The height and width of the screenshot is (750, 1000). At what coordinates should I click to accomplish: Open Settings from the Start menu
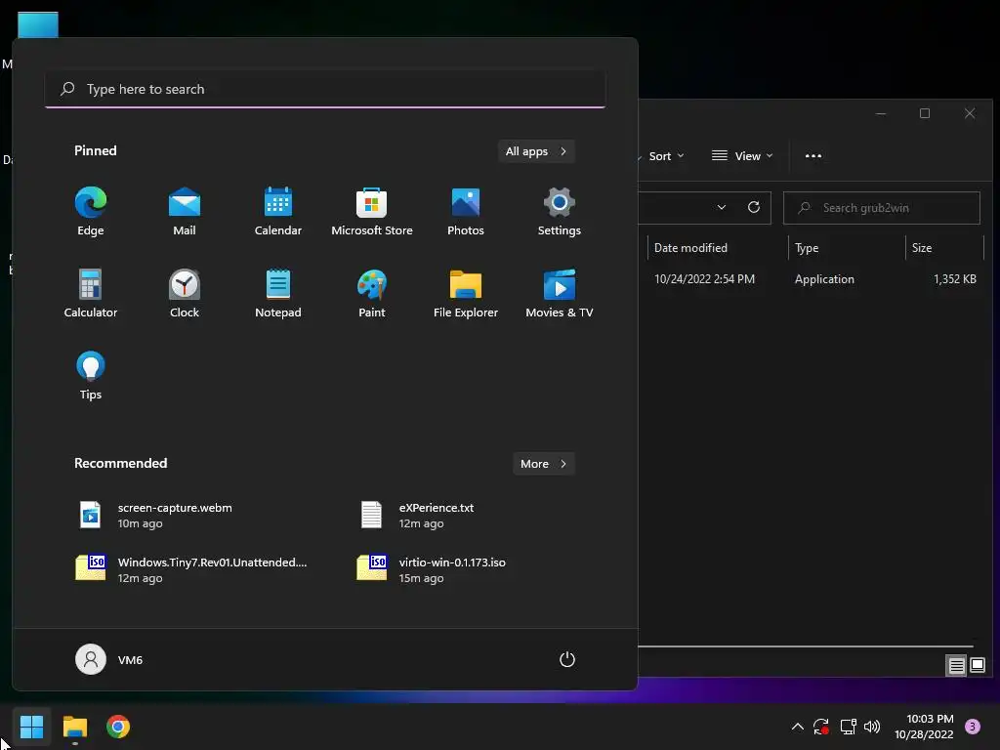point(560,212)
